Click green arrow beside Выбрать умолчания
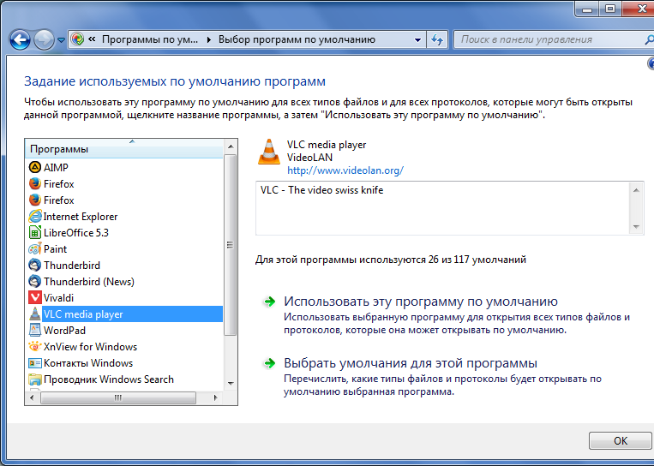Viewport: 654px width, 466px height. click(270, 363)
